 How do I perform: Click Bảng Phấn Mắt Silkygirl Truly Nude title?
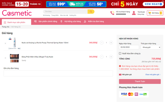pyautogui.click(x=37, y=57)
